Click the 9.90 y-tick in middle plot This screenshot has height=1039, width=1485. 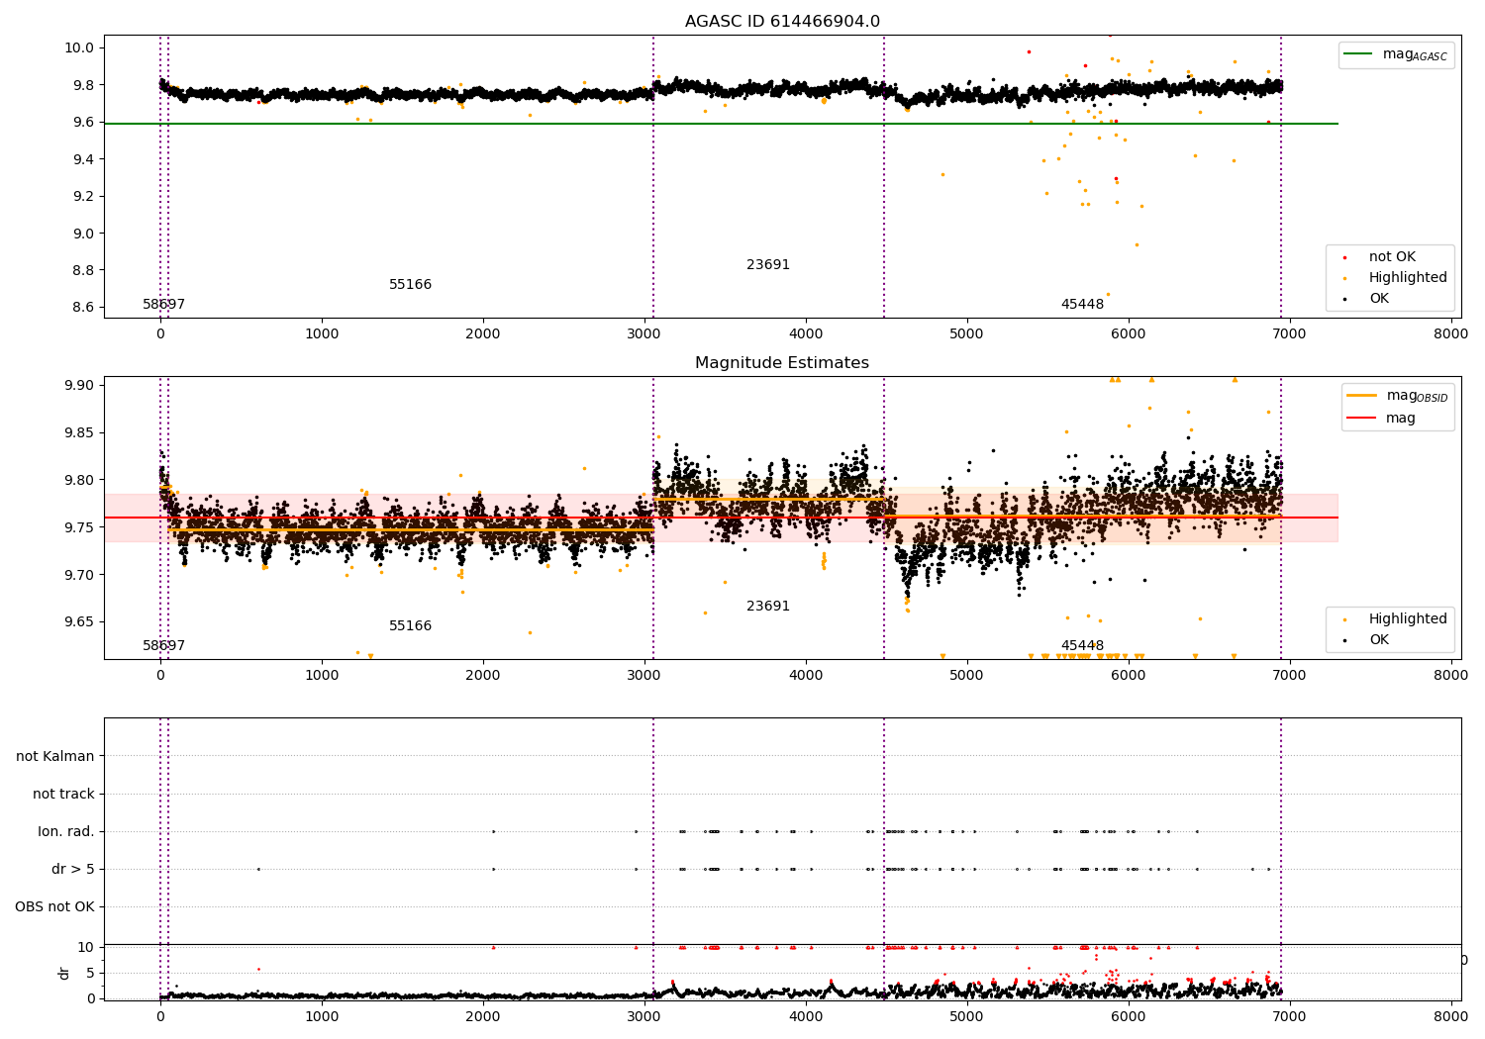coord(80,386)
